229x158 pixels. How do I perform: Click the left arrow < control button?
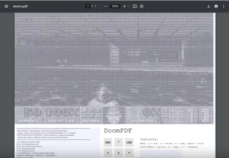coord(108,153)
